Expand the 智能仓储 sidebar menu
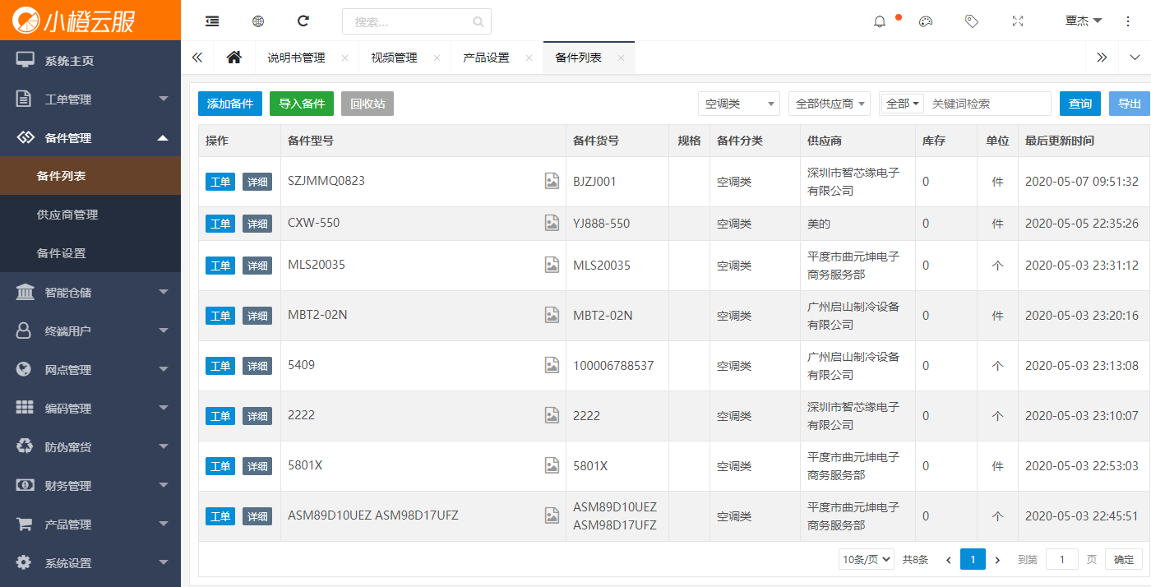1151x587 pixels. (90, 293)
